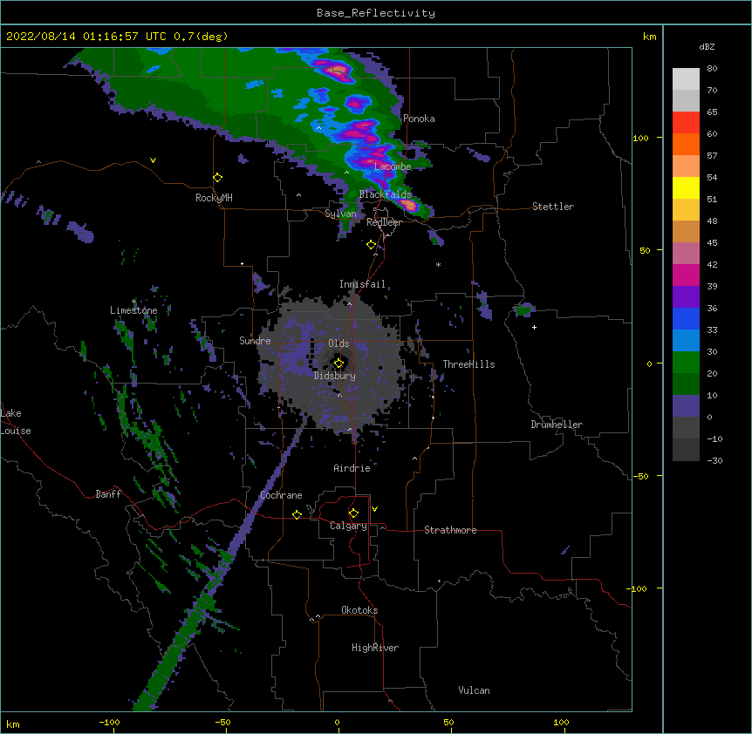Click the yellow diamond marker near RockyMH
Viewport: 752px width, 734px height.
pyautogui.click(x=218, y=178)
